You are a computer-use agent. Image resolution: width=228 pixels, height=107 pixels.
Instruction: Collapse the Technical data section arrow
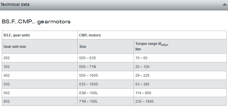(225, 5)
